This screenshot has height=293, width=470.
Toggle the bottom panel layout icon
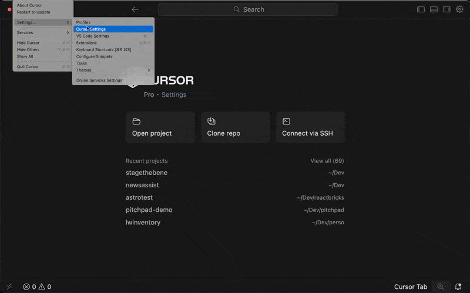tap(434, 9)
